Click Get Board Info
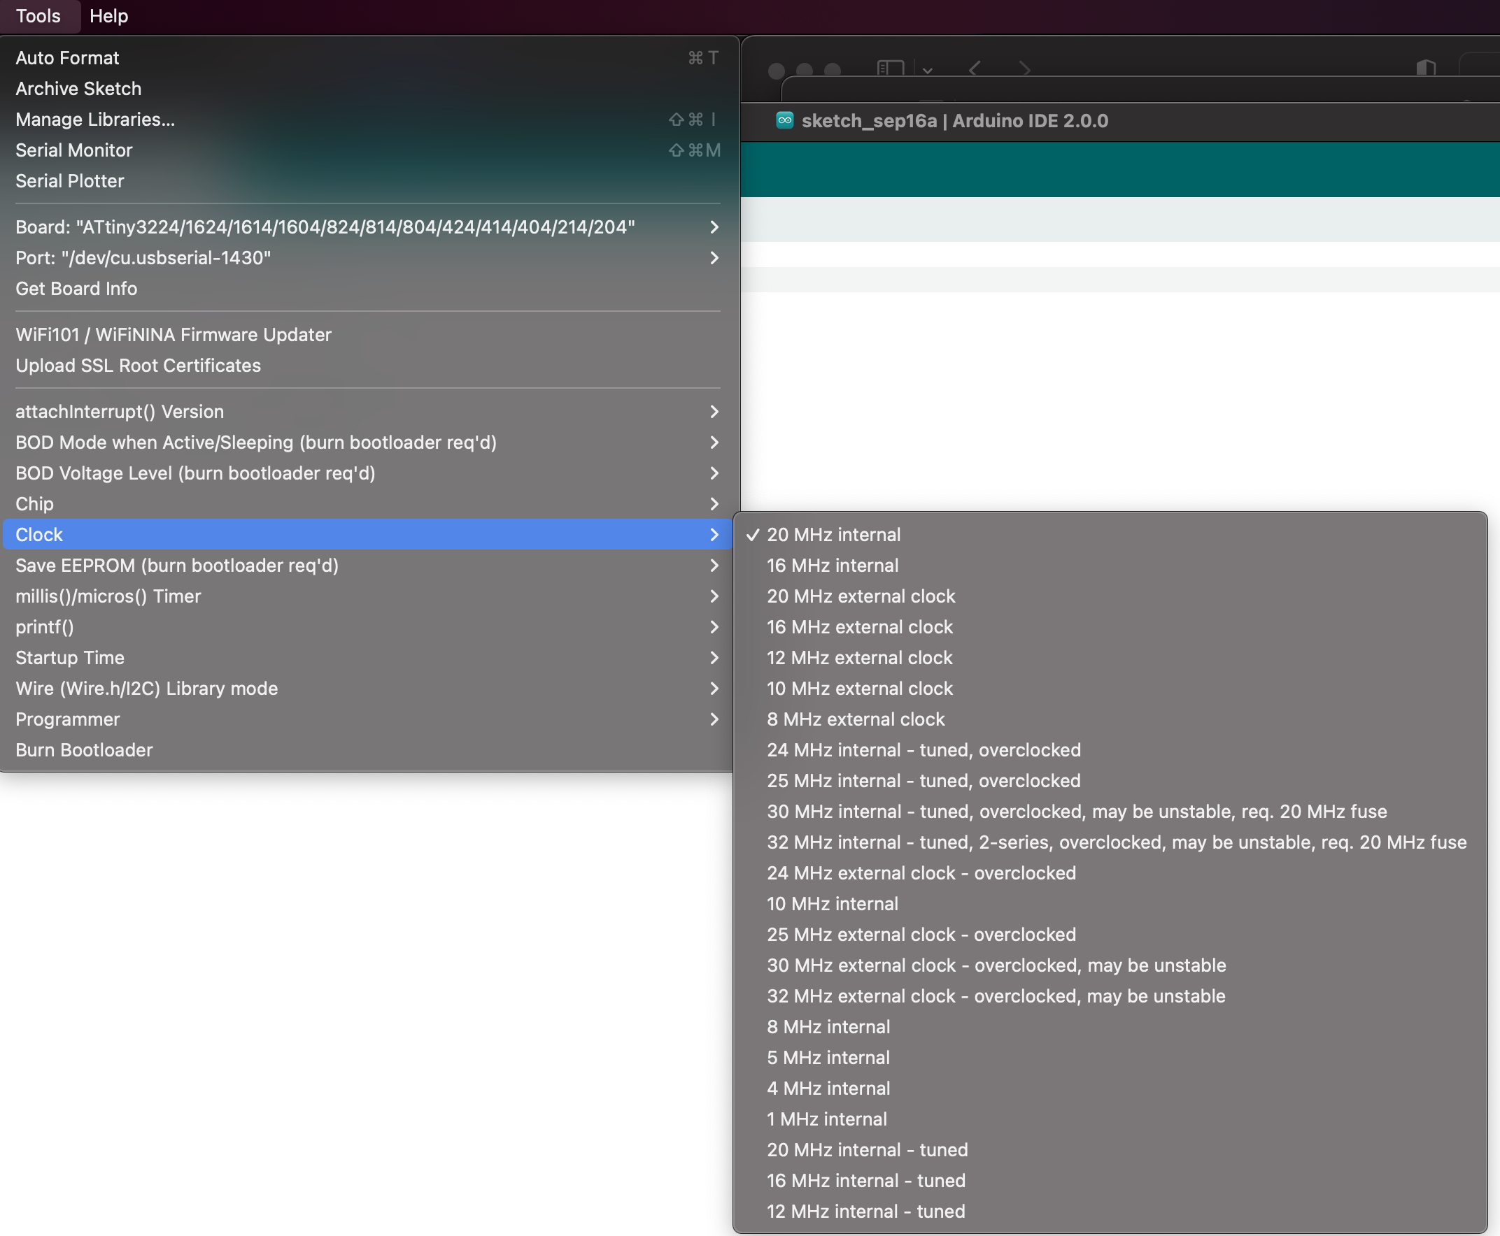The width and height of the screenshot is (1500, 1236). coord(368,287)
